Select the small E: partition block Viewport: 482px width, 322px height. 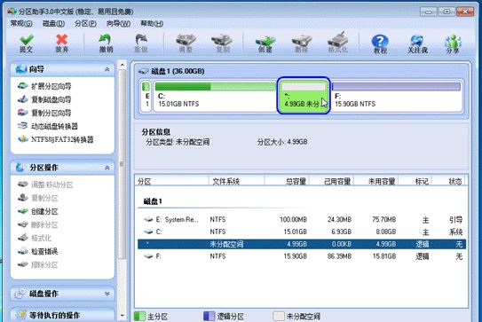(146, 96)
